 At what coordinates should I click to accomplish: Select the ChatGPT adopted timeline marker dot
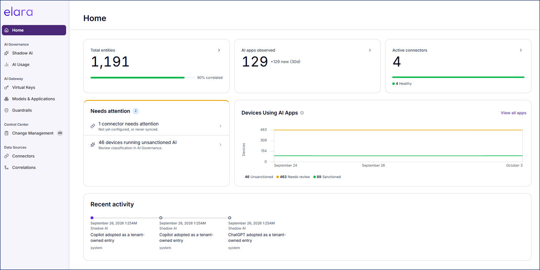point(230,218)
